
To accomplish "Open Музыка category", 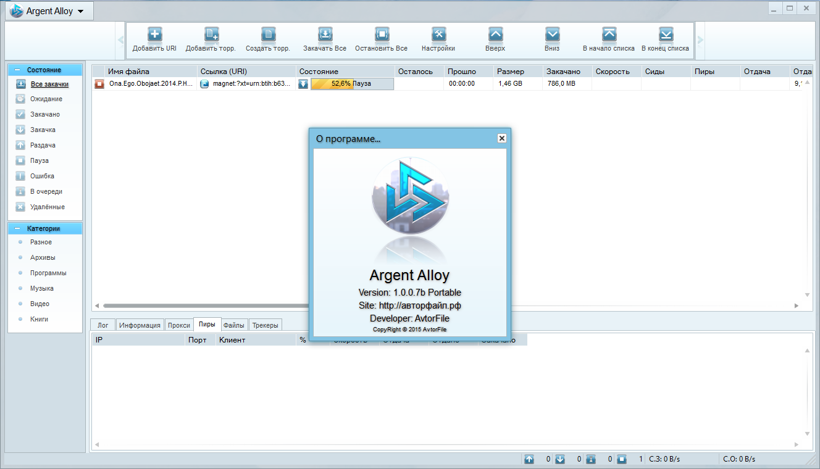I will click(41, 288).
